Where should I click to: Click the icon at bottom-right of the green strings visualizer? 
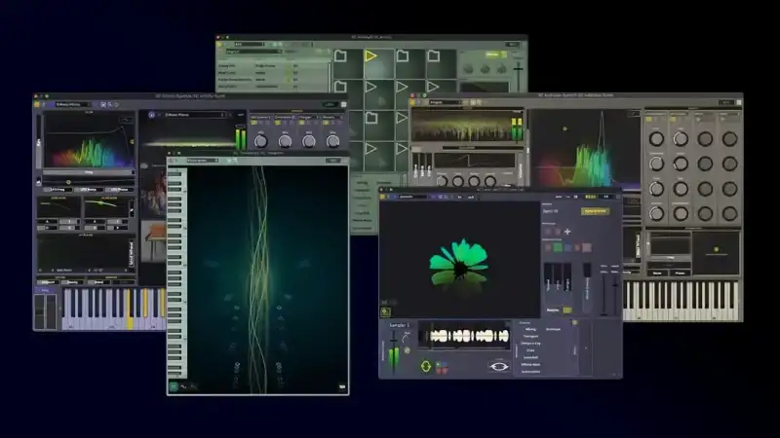(x=342, y=386)
